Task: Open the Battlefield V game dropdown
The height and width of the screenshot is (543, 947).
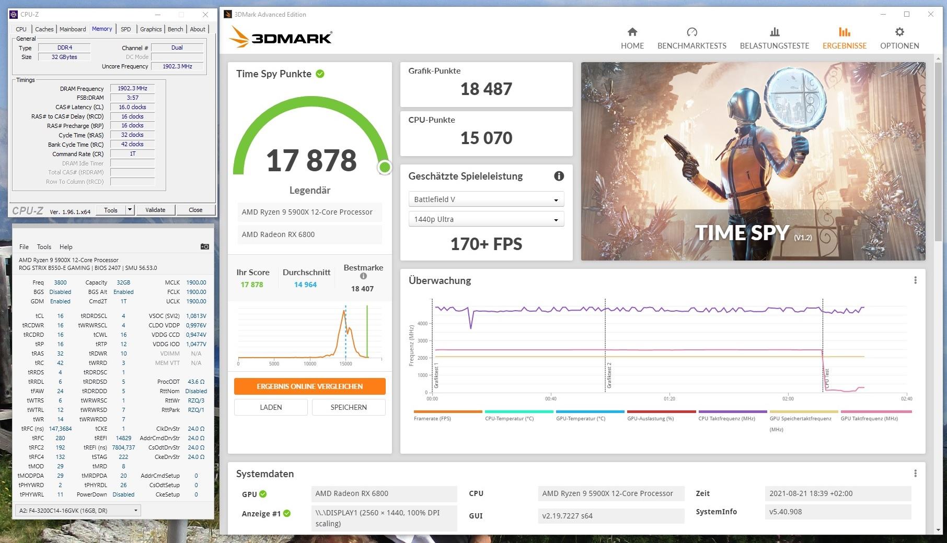Action: 486,199
